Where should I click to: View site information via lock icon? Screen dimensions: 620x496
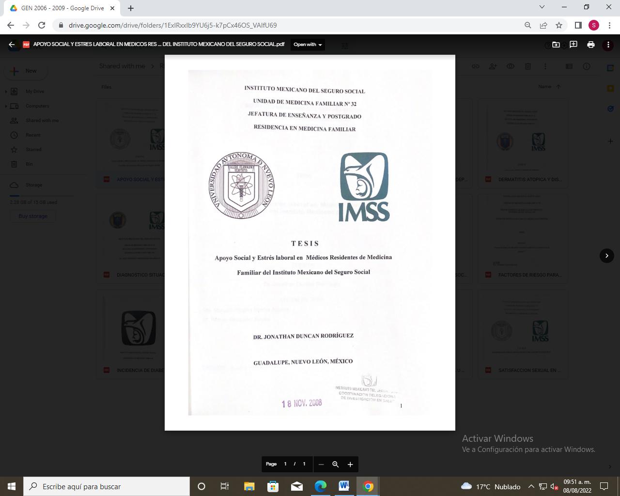coord(61,25)
